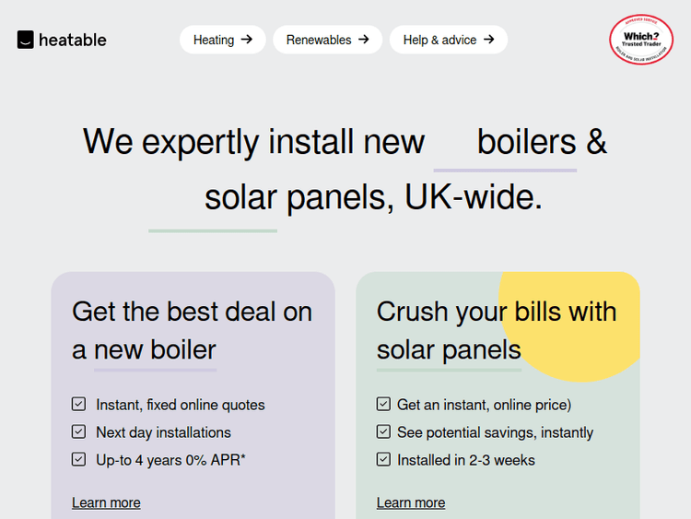Click the arrow icon beside Renewables
Viewport: 691px width, 519px height.
coord(364,40)
